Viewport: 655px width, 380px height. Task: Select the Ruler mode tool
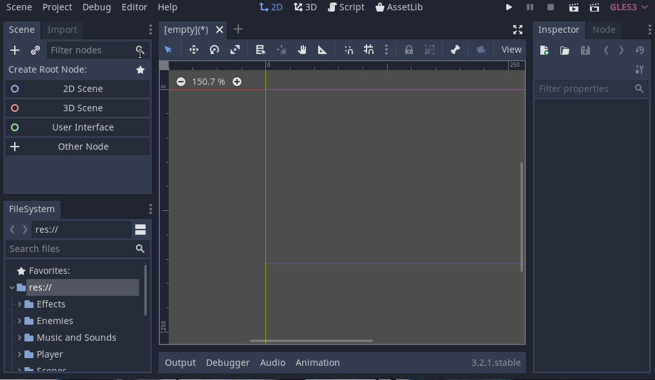coord(322,50)
